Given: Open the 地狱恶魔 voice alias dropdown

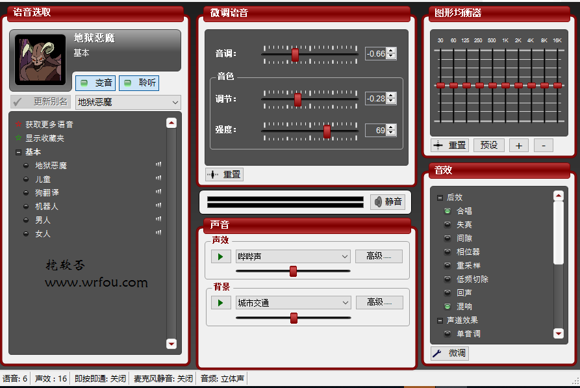Looking at the screenshot, I should click(129, 102).
